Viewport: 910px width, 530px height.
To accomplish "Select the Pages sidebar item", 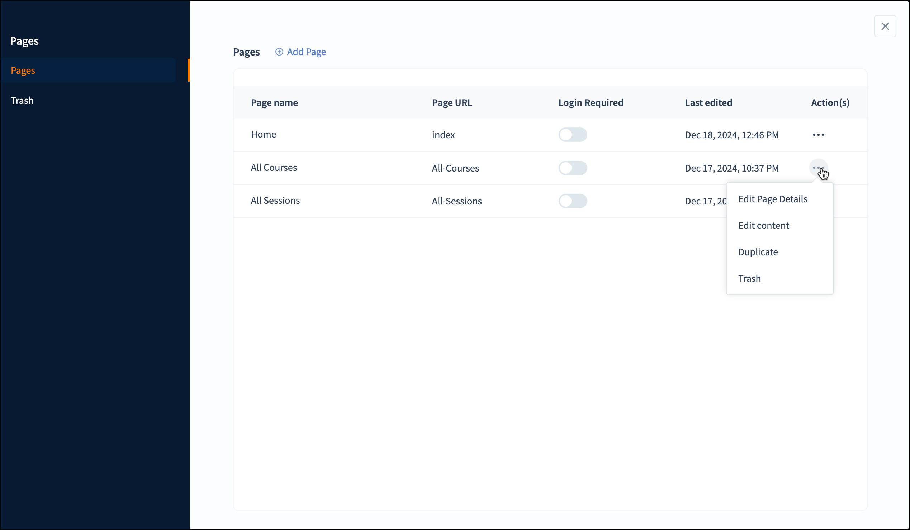I will point(23,70).
